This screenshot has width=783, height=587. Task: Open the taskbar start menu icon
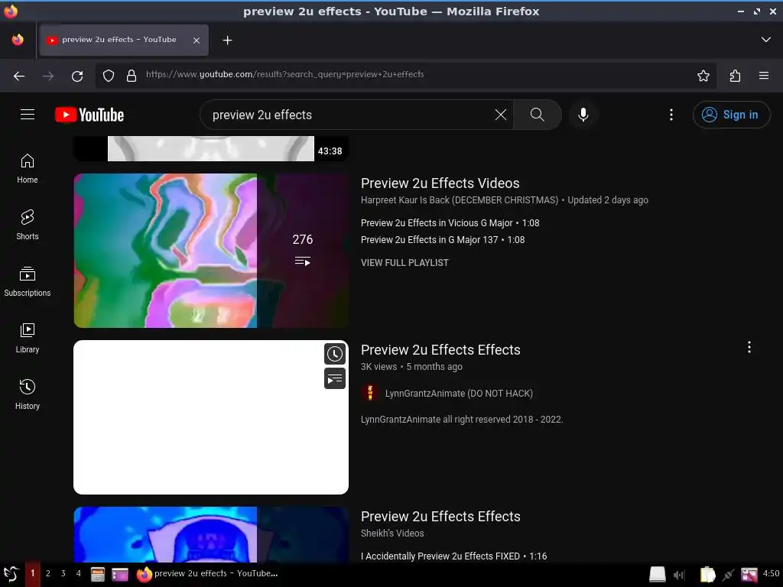pyautogui.click(x=11, y=574)
